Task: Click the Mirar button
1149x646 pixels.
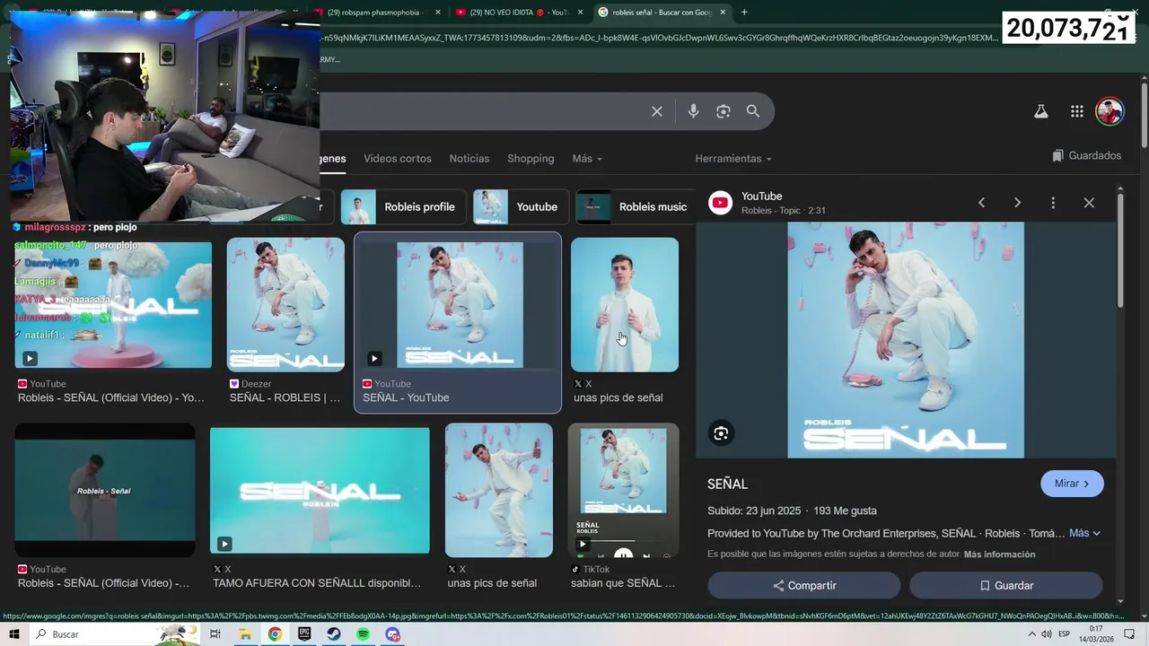Action: coord(1072,484)
